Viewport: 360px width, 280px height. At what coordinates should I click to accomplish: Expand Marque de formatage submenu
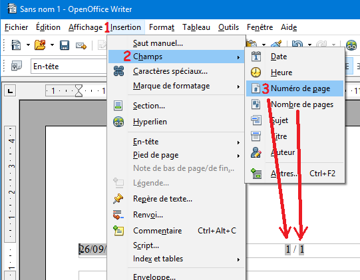coord(176,86)
